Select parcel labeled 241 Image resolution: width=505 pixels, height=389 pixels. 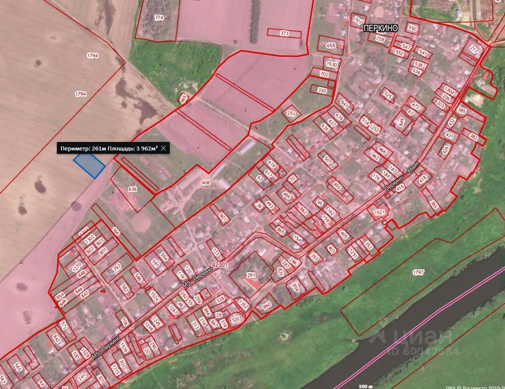point(82,377)
